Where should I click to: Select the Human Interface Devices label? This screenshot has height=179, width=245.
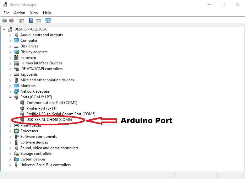(x=41, y=63)
